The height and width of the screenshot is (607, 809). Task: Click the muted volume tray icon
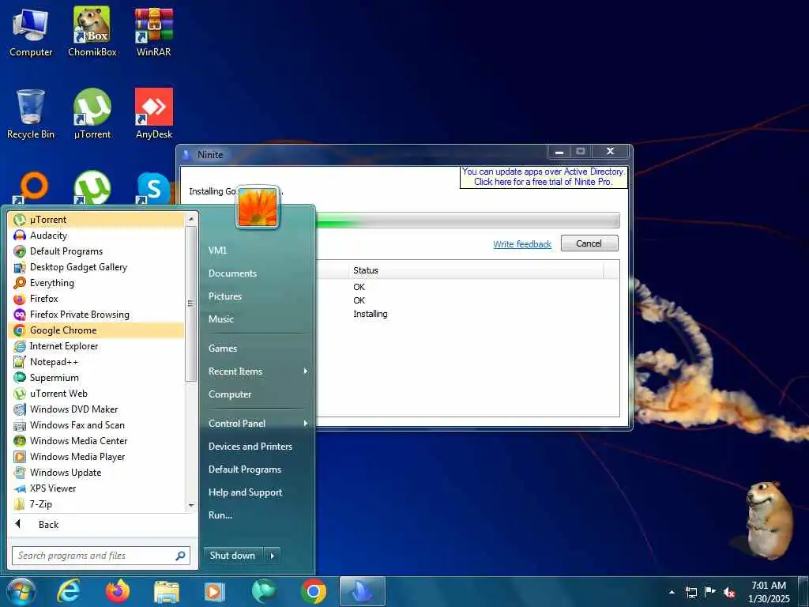pos(729,592)
